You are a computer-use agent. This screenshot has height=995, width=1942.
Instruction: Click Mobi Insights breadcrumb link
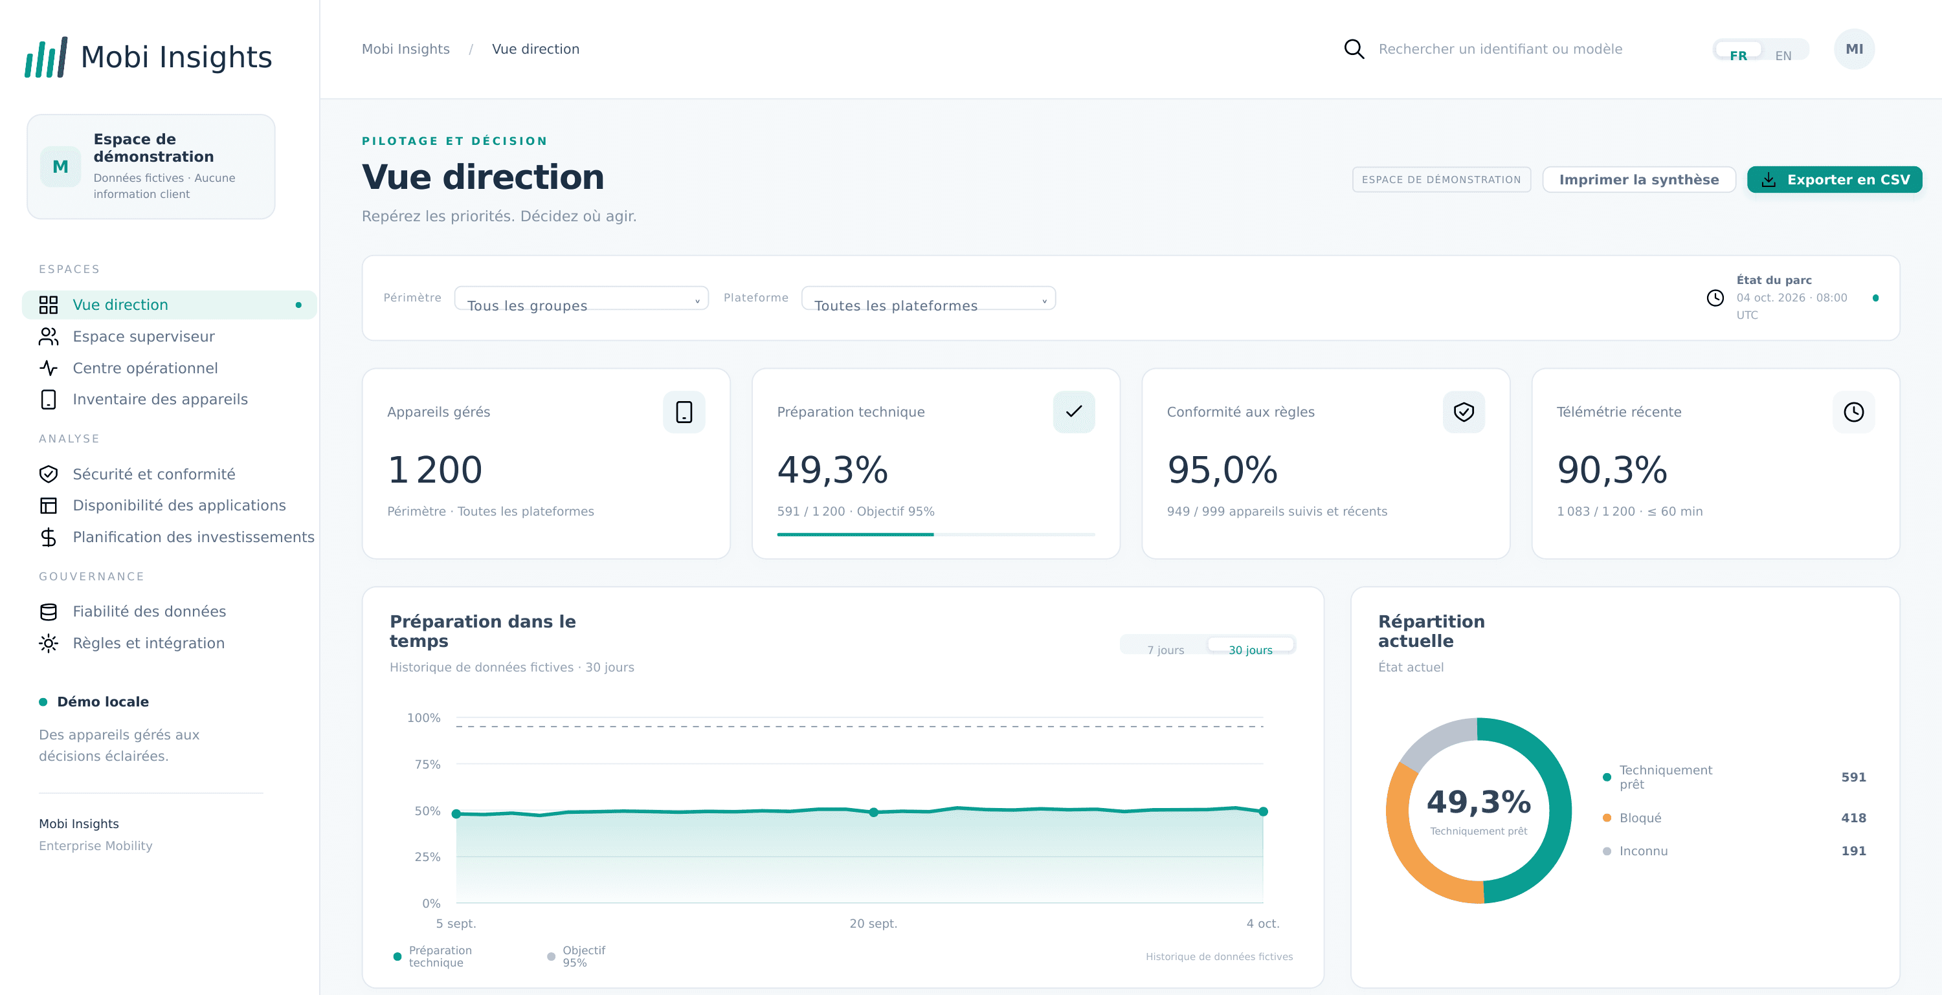click(x=406, y=49)
